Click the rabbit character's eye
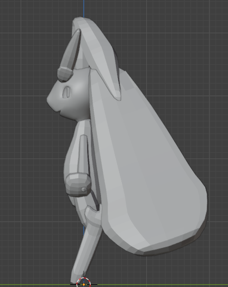 [x=67, y=92]
